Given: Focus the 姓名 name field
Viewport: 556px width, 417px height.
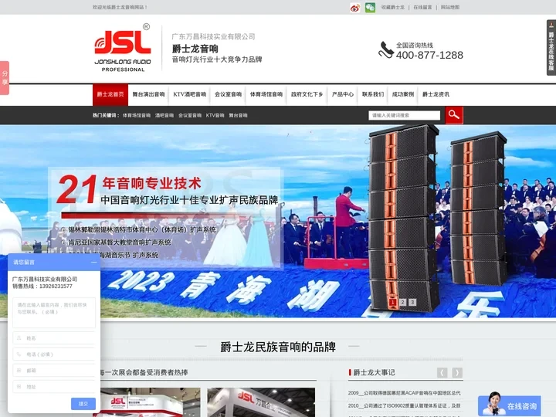Looking at the screenshot, I should [x=54, y=338].
